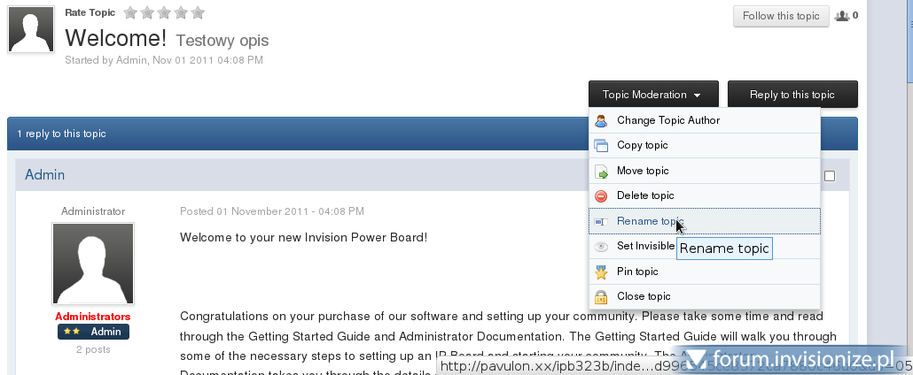
Task: Open the Topic Moderation dropdown
Action: pyautogui.click(x=652, y=95)
